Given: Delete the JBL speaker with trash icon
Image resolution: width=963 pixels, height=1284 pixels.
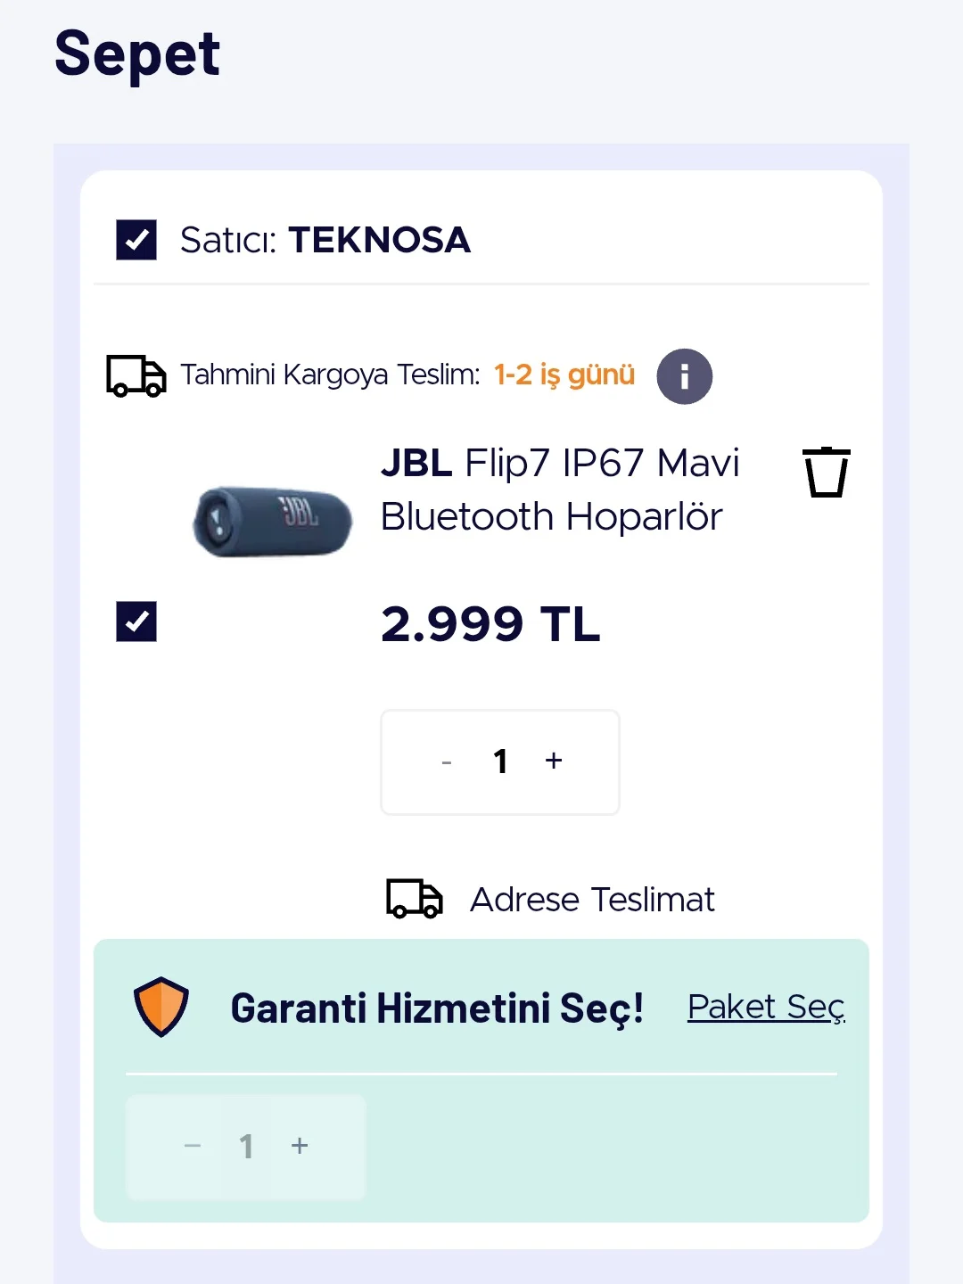Looking at the screenshot, I should point(826,472).
